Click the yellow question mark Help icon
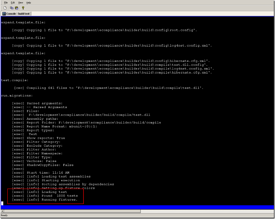 tap(23, 8)
